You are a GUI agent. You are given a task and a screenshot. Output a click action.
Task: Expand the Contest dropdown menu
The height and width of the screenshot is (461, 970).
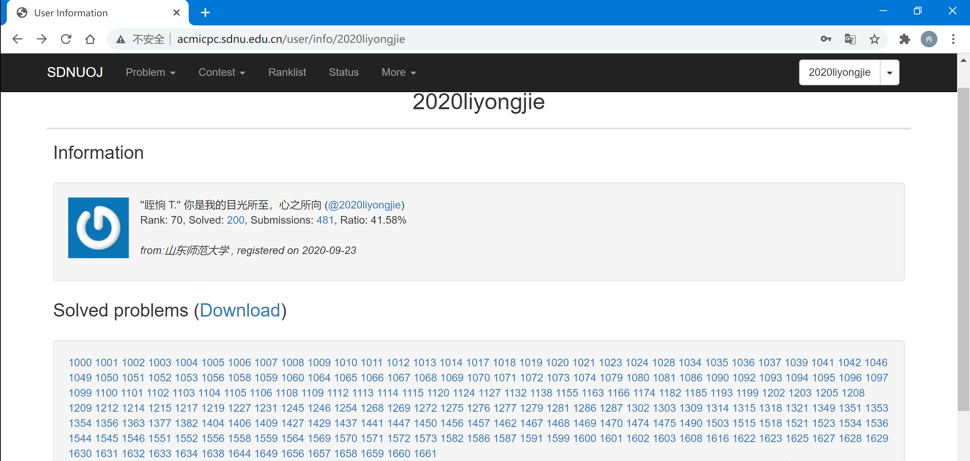[222, 72]
